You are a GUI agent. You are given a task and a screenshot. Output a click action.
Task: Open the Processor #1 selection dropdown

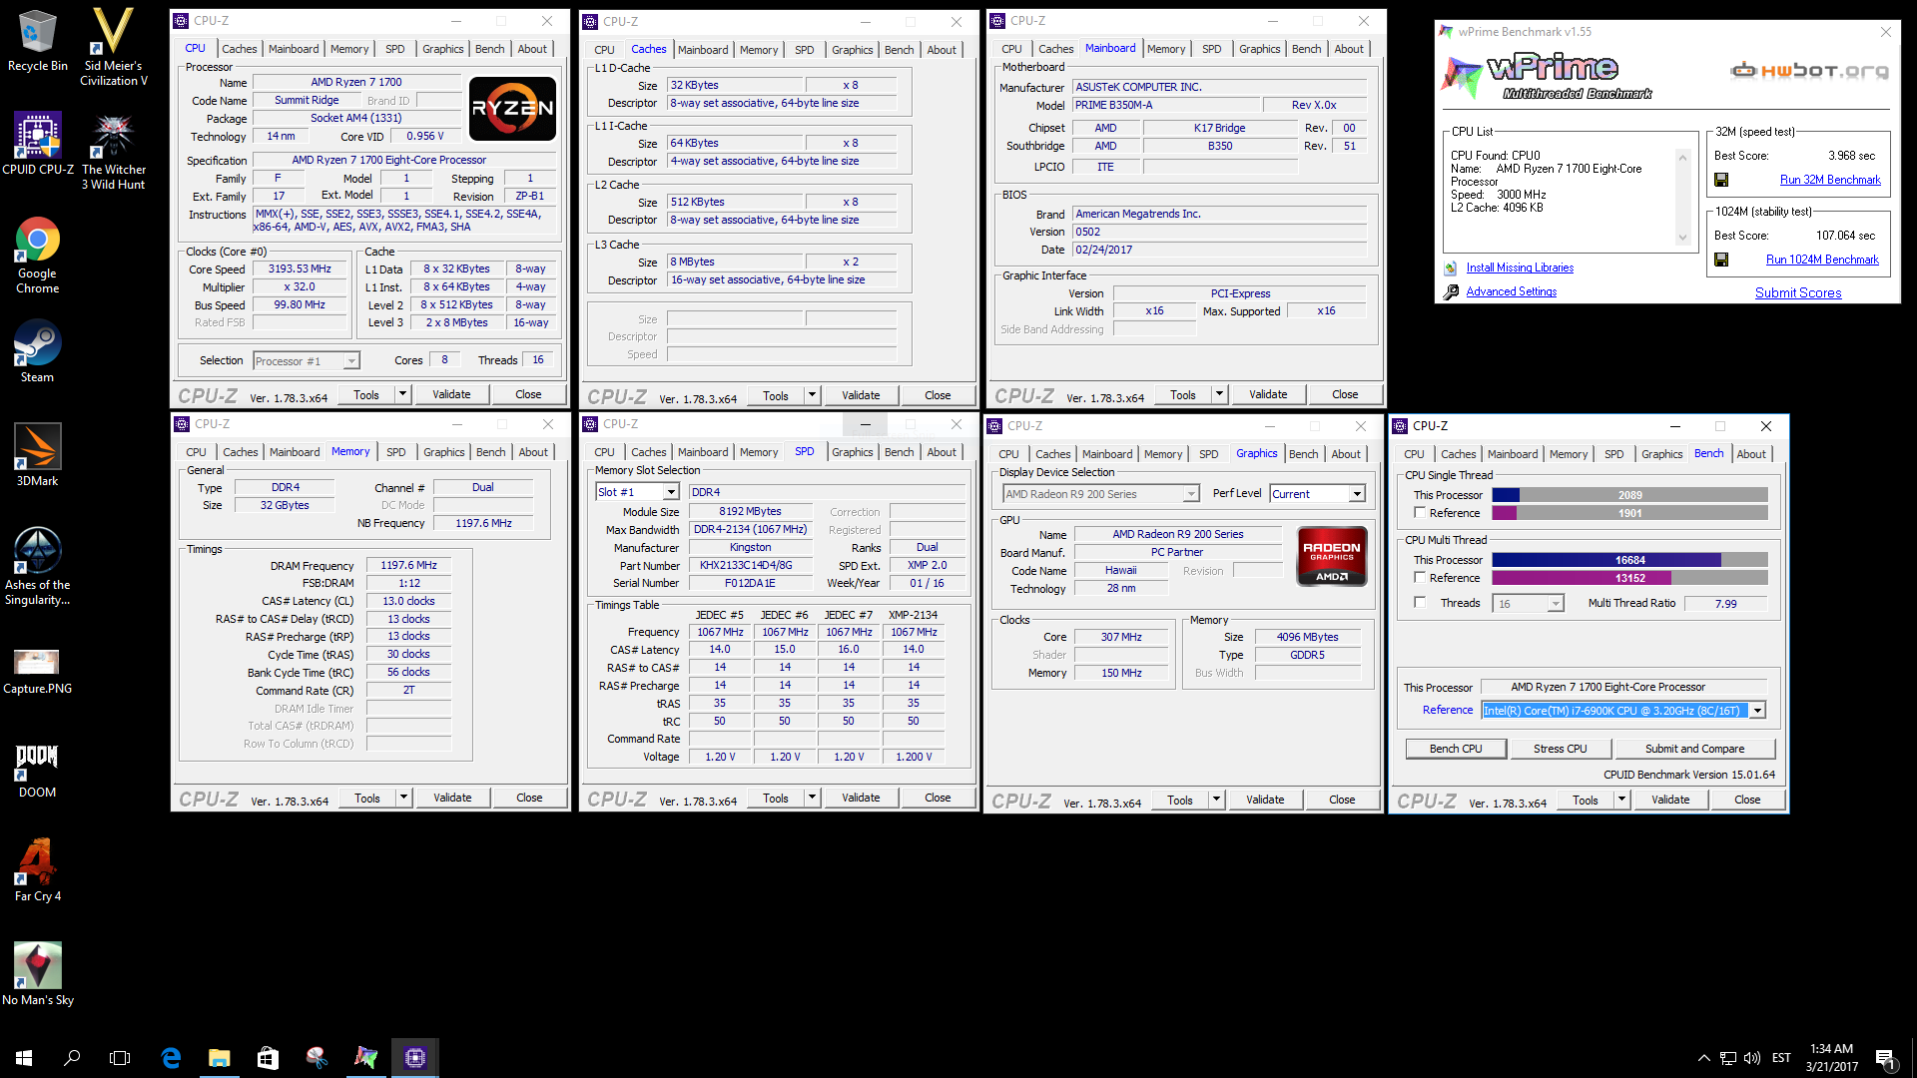pyautogui.click(x=307, y=361)
